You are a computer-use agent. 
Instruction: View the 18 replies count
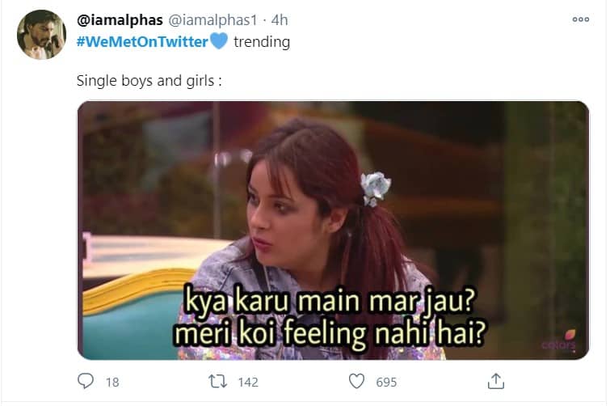112,383
